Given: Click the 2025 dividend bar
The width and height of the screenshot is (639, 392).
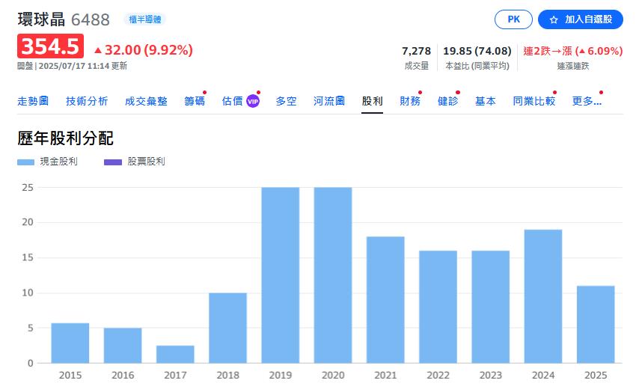Looking at the screenshot, I should pos(596,325).
